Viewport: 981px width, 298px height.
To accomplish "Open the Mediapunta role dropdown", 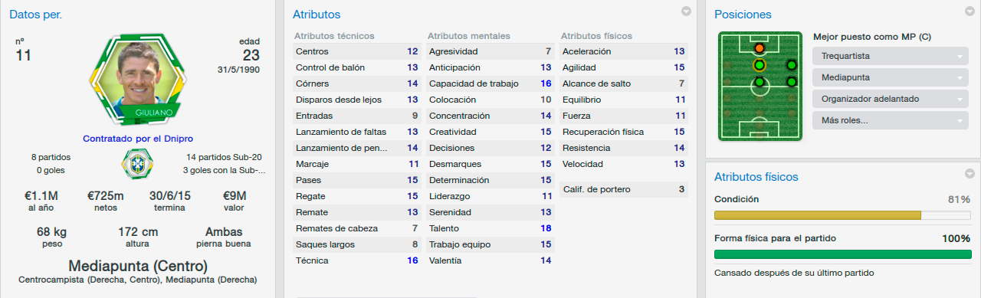I will 890,78.
